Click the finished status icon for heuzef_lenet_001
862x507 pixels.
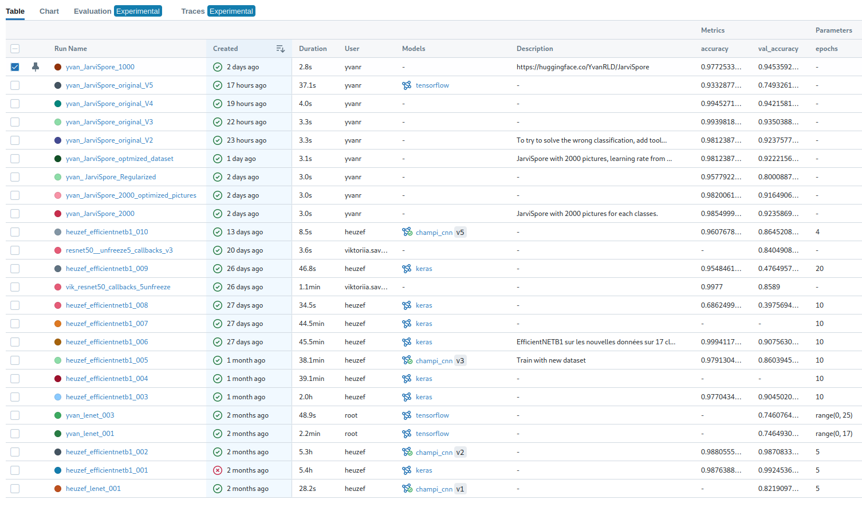[218, 489]
